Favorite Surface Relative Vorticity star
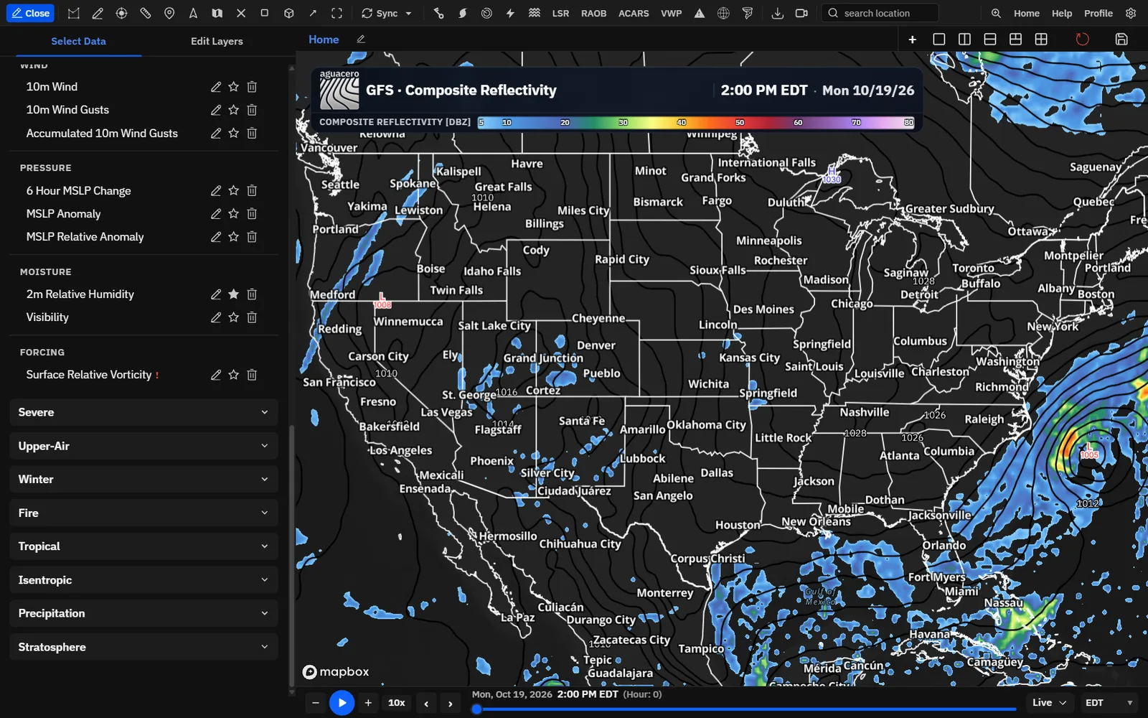Image resolution: width=1148 pixels, height=718 pixels. [233, 375]
